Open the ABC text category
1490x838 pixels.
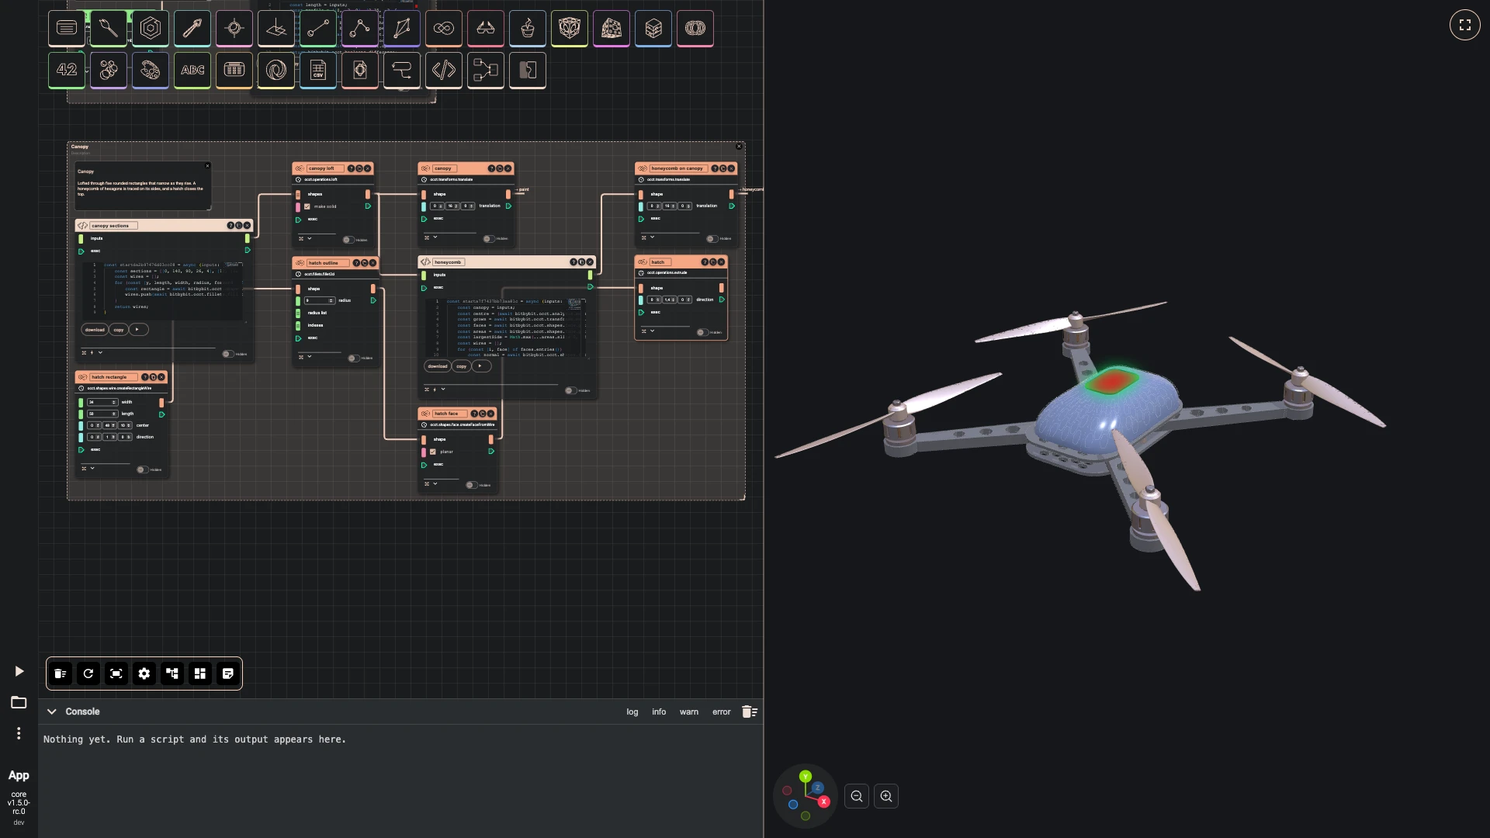pyautogui.click(x=192, y=71)
